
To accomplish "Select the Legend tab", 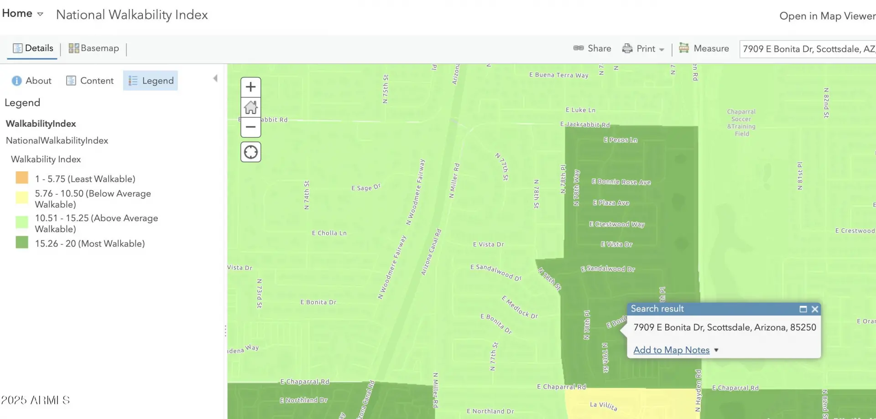I will pyautogui.click(x=151, y=81).
